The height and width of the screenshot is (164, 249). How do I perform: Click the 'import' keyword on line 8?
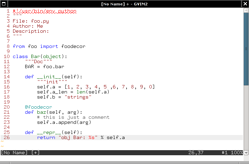(x=49, y=47)
